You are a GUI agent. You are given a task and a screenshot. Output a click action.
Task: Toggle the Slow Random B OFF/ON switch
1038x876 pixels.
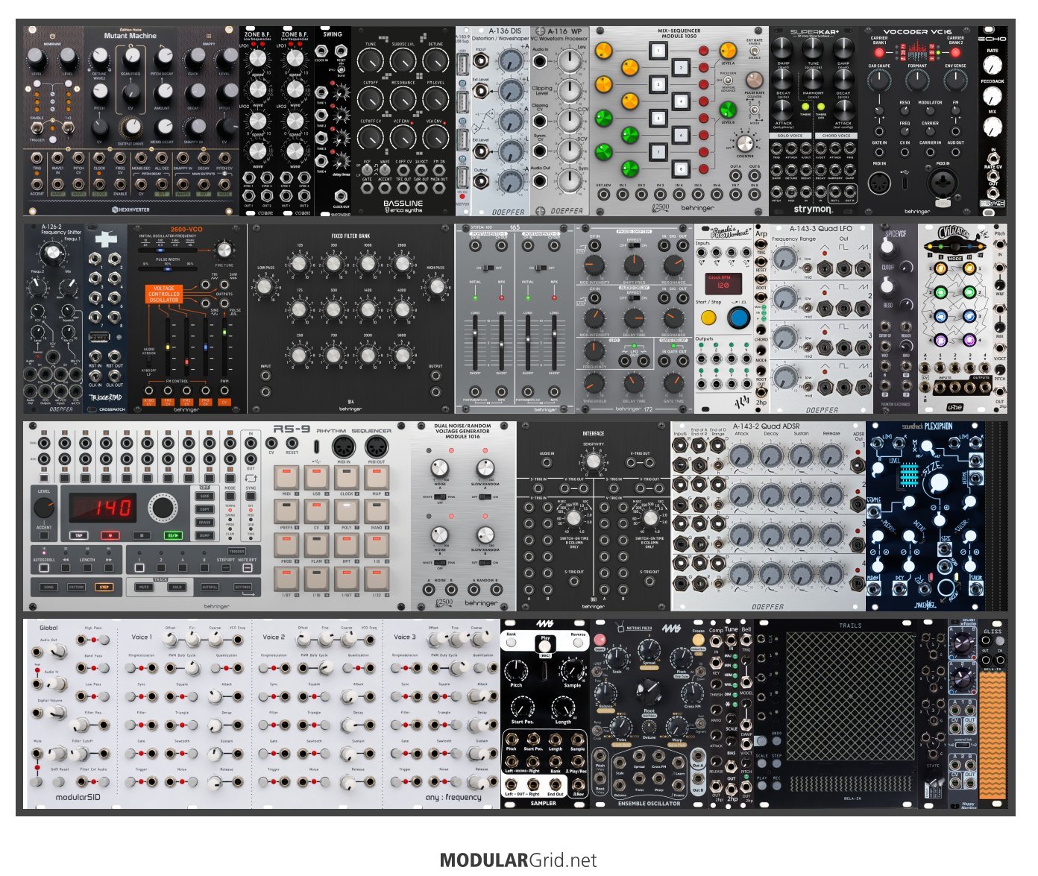485,563
